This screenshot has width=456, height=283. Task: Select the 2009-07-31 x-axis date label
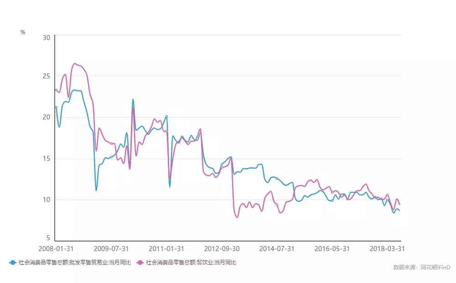(111, 248)
